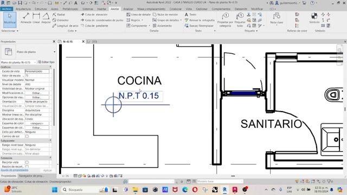Click Editar for Esquemas de color
The height and width of the screenshot is (195, 347).
[x=37, y=128]
